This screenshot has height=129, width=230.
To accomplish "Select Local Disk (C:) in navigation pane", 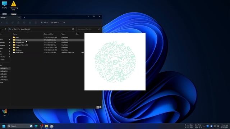I will click(x=4, y=68).
